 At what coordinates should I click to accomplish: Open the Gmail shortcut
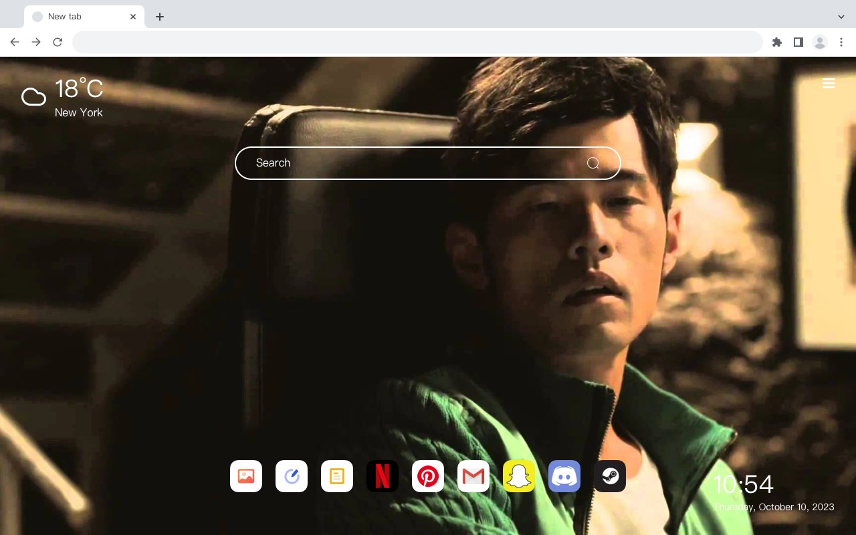tap(473, 476)
